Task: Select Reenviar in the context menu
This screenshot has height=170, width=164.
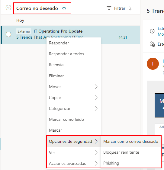Action: [x=74, y=65]
